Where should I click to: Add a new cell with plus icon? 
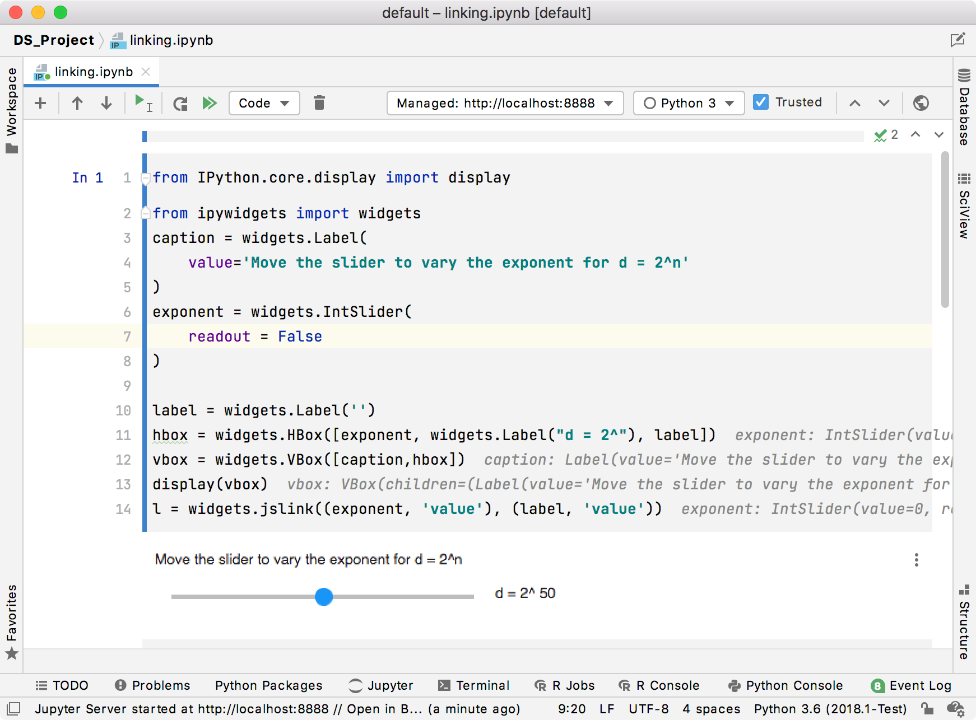tap(40, 103)
